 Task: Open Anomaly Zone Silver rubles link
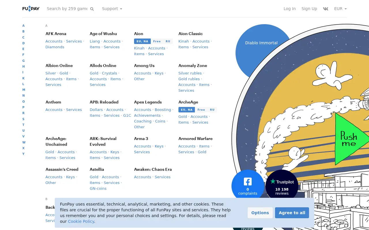pyautogui.click(x=190, y=73)
